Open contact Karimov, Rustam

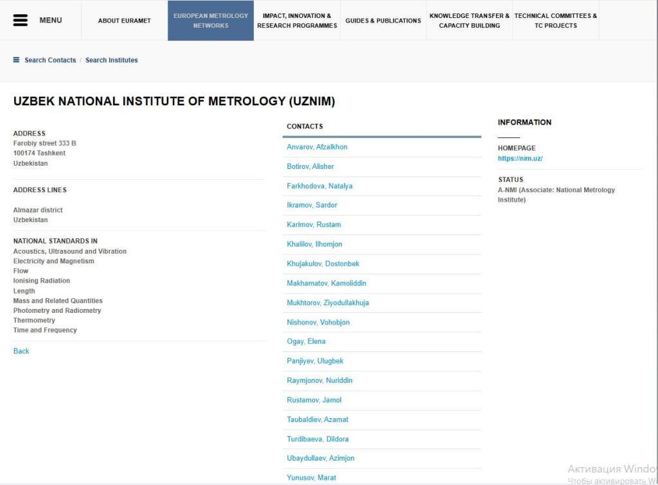point(314,225)
